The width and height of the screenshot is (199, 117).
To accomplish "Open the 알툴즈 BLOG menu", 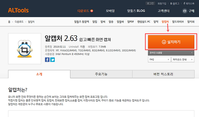I will click(x=136, y=11).
